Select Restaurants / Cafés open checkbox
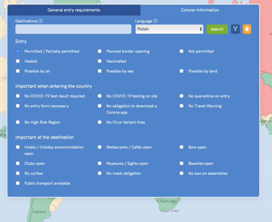Image resolution: width=272 pixels, height=222 pixels. coord(100,147)
